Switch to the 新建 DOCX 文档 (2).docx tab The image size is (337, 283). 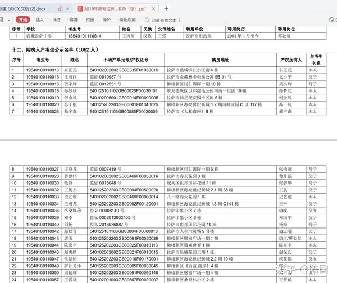22,9
